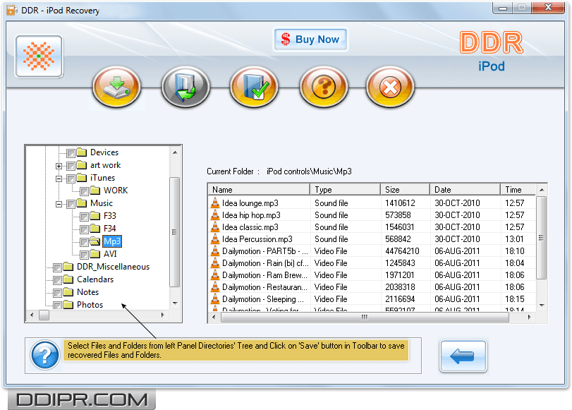Click the blue Back arrow button
Viewport: 572px width, 410px height.
point(463,356)
